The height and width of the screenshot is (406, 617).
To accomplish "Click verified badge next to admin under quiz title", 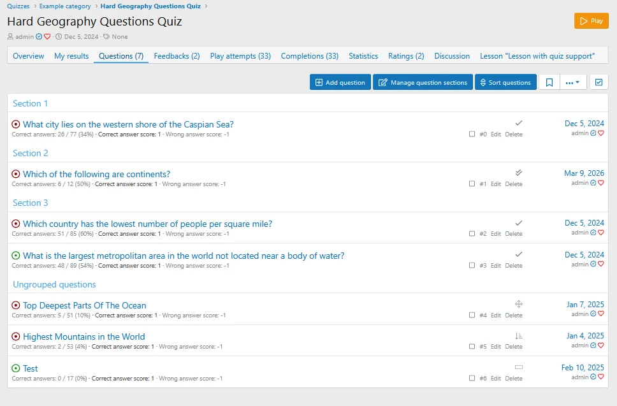I will click(39, 36).
